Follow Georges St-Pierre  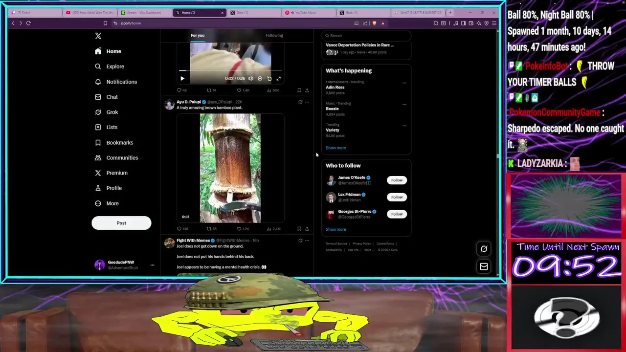(397, 214)
